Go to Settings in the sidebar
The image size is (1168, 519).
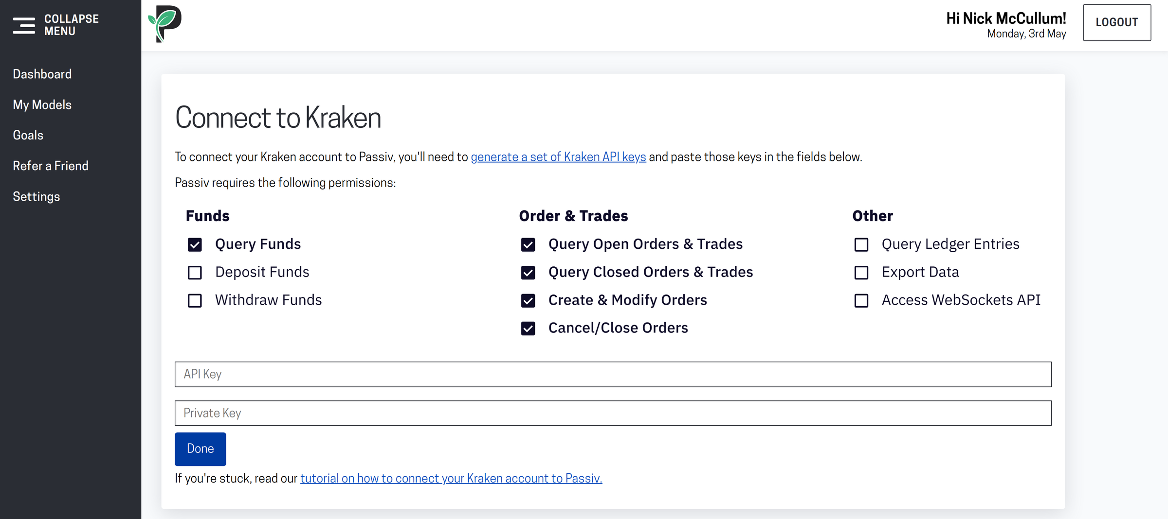coord(36,196)
